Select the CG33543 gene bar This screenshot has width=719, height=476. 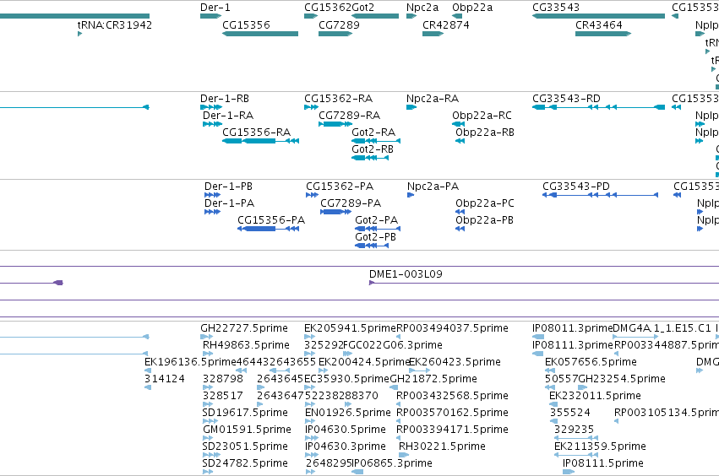(598, 16)
